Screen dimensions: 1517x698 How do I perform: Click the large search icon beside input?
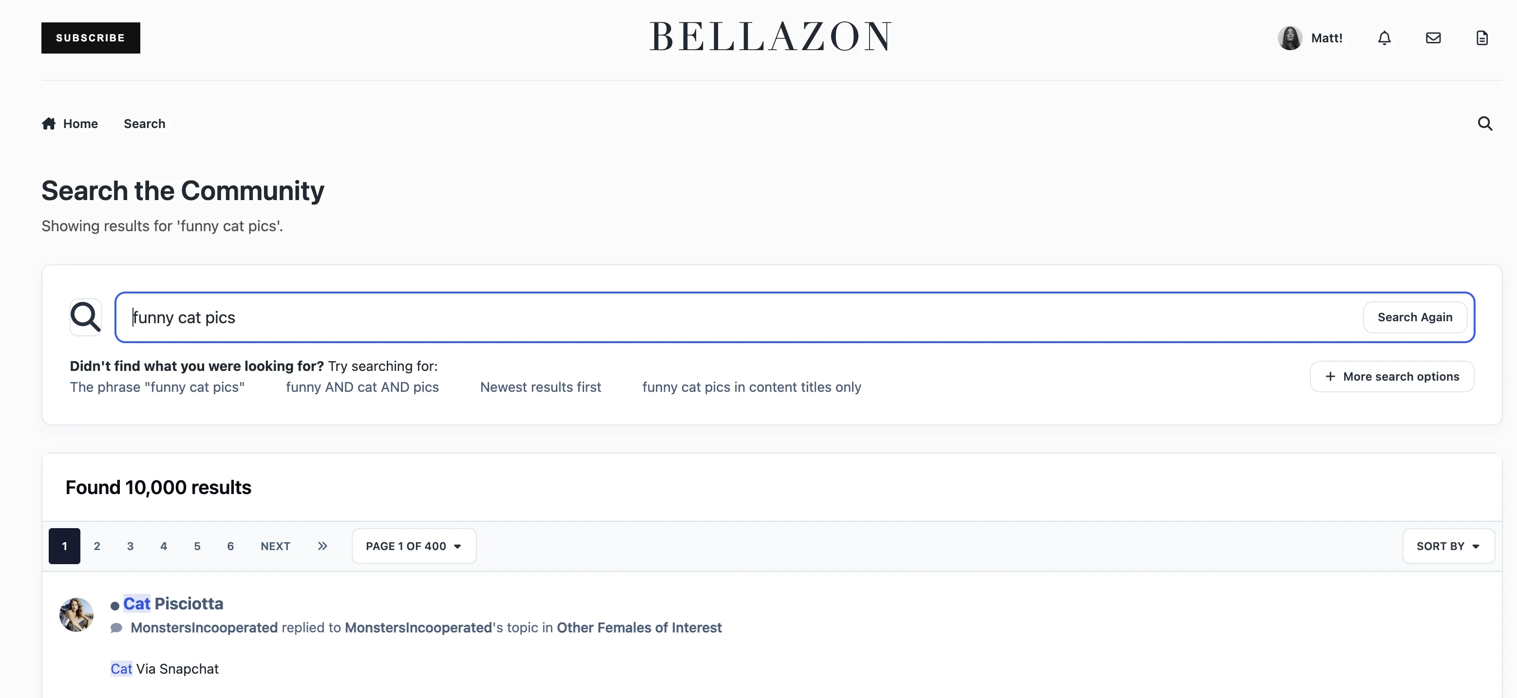(x=85, y=317)
